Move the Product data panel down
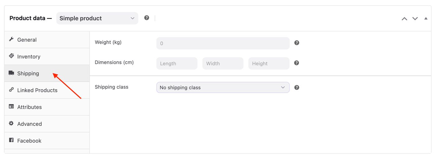436x158 pixels. click(x=415, y=19)
